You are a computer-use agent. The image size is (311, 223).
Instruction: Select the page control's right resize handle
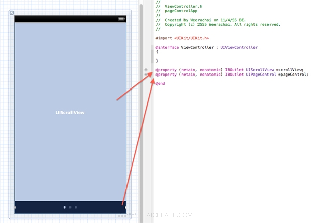click(125, 207)
